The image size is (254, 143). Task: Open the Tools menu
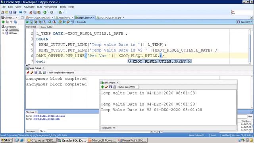click(x=63, y=7)
